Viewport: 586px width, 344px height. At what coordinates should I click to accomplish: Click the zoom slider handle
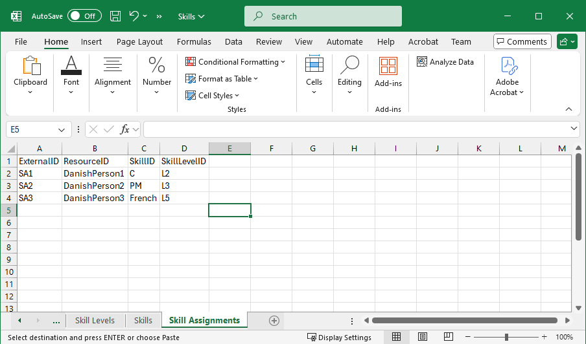pyautogui.click(x=506, y=337)
